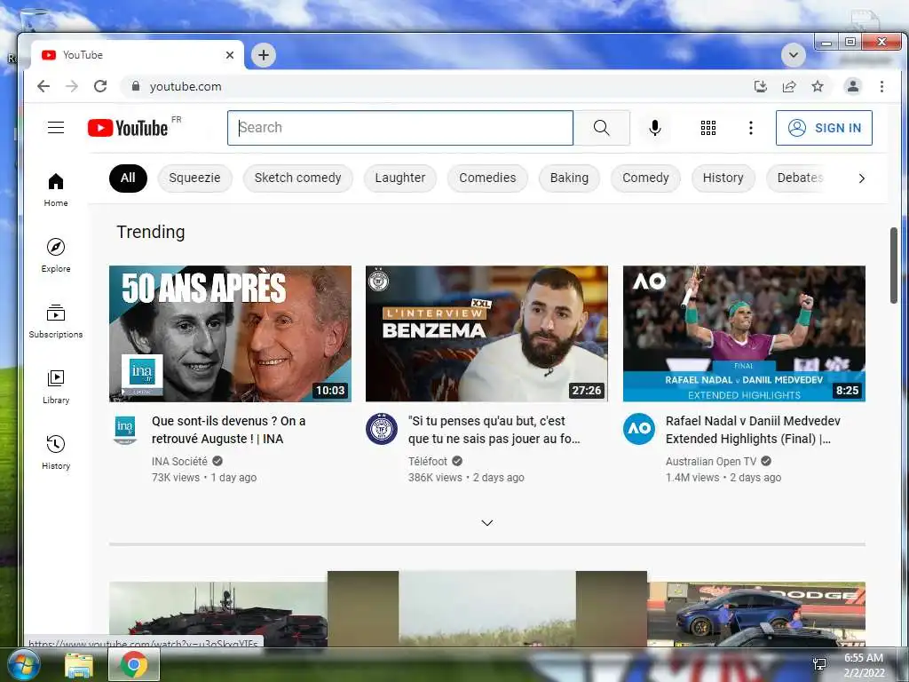Open INA Société channel name link
This screenshot has width=909, height=682.
point(179,462)
